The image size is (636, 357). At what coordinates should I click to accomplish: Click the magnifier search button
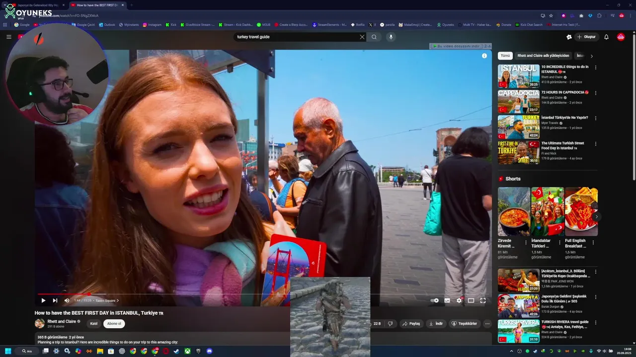[374, 37]
